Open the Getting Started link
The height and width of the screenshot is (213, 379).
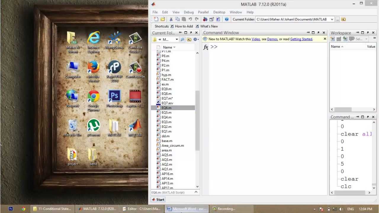[x=301, y=39]
